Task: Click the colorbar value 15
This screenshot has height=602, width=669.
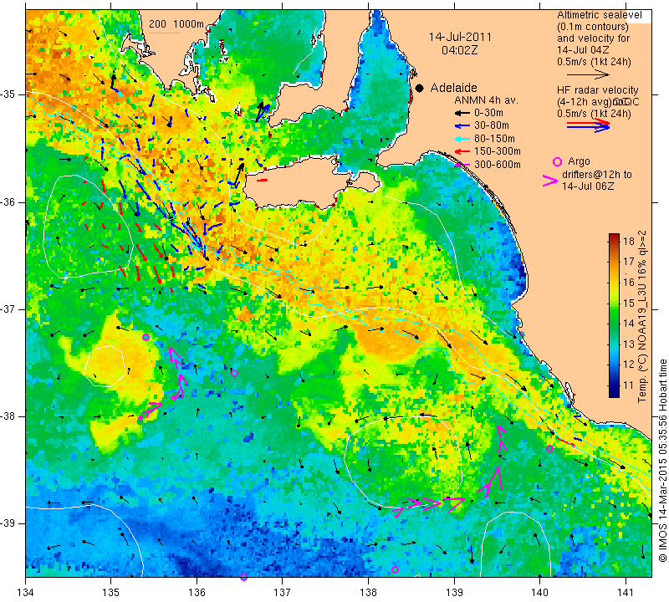Action: tap(629, 303)
